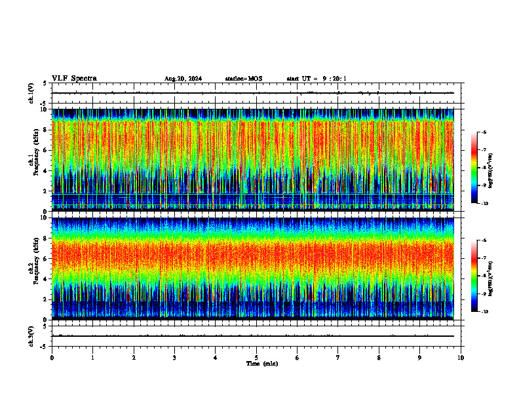This screenshot has width=519, height=401.
Task: Select the ch.2 spectrogram color scale bar
Action: (x=474, y=276)
